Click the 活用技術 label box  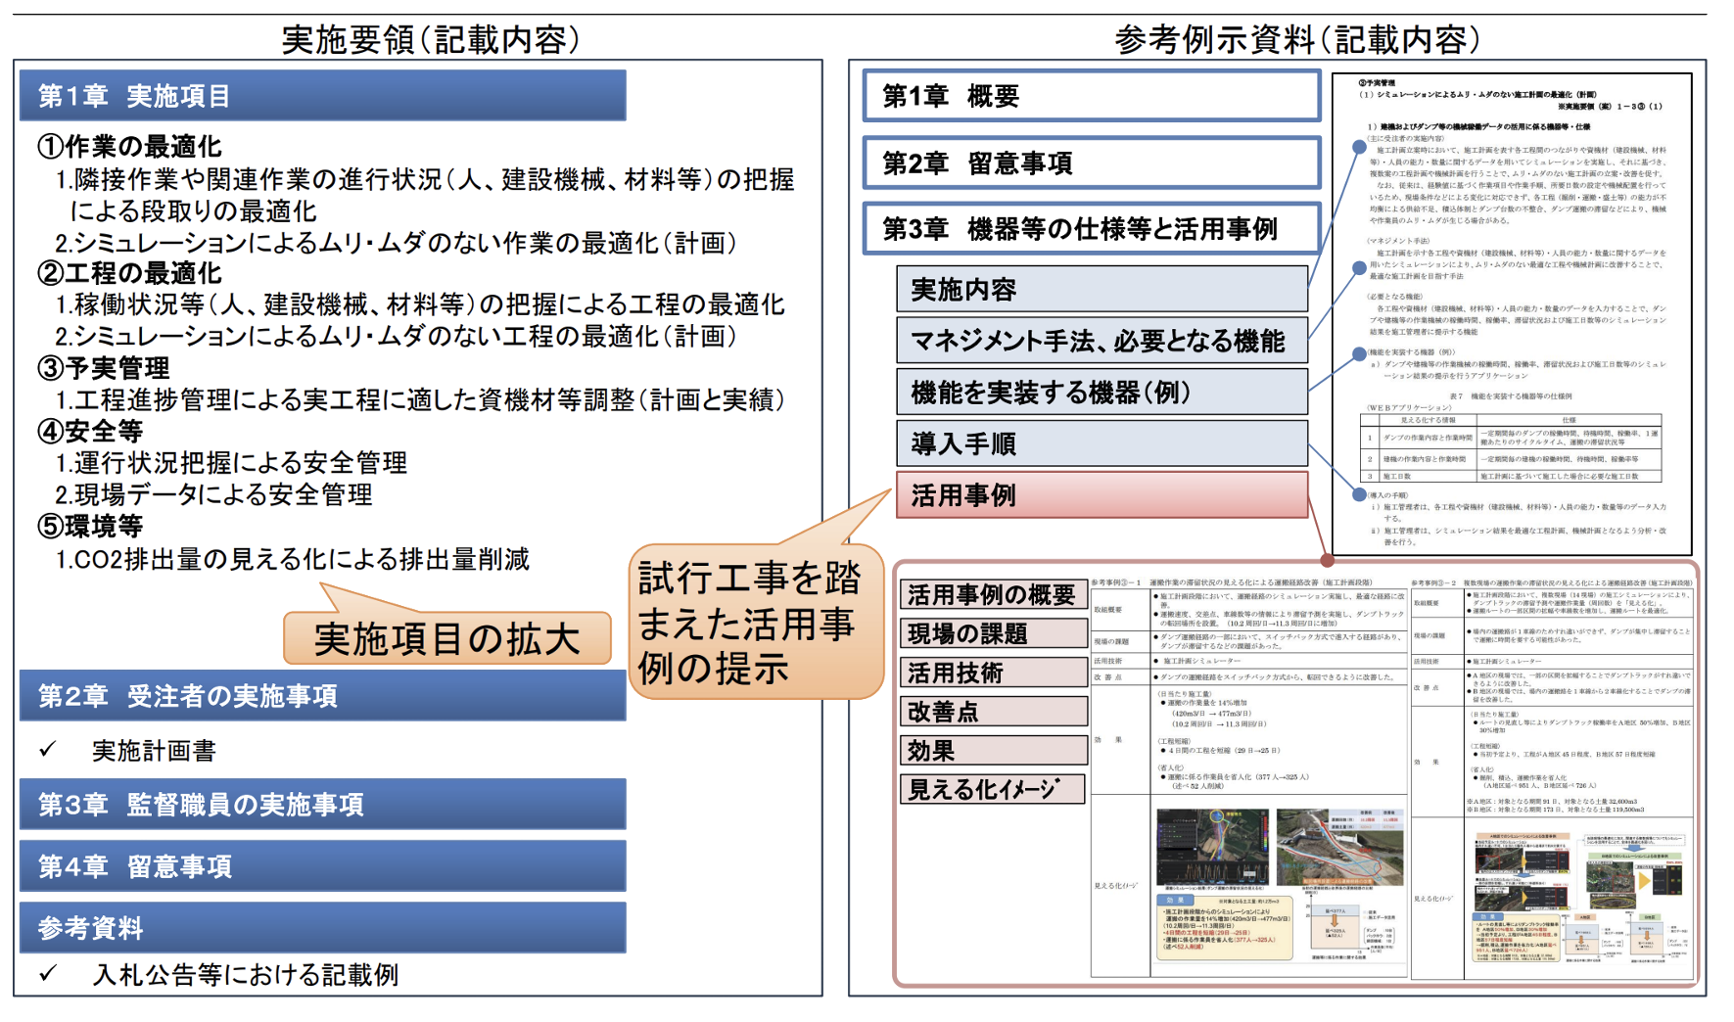click(993, 673)
